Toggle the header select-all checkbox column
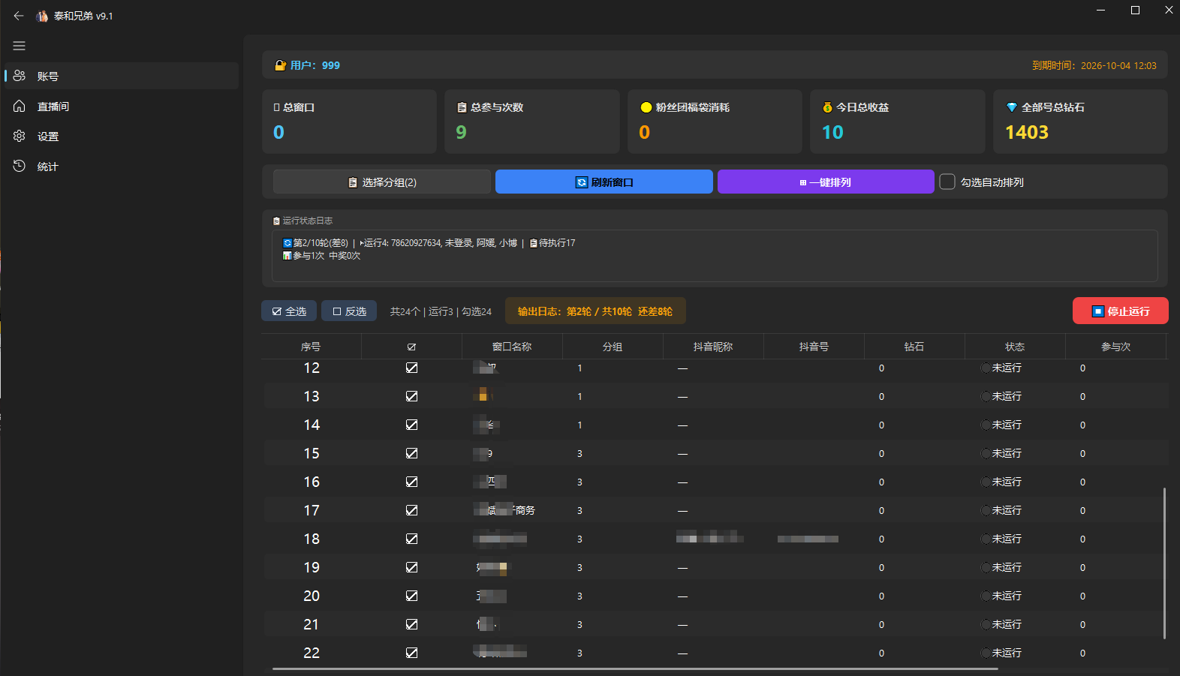1180x676 pixels. pyautogui.click(x=411, y=347)
